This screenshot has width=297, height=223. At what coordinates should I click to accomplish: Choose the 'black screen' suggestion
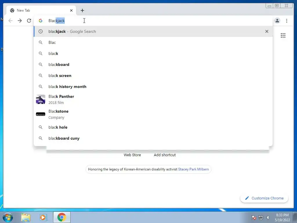(x=153, y=75)
